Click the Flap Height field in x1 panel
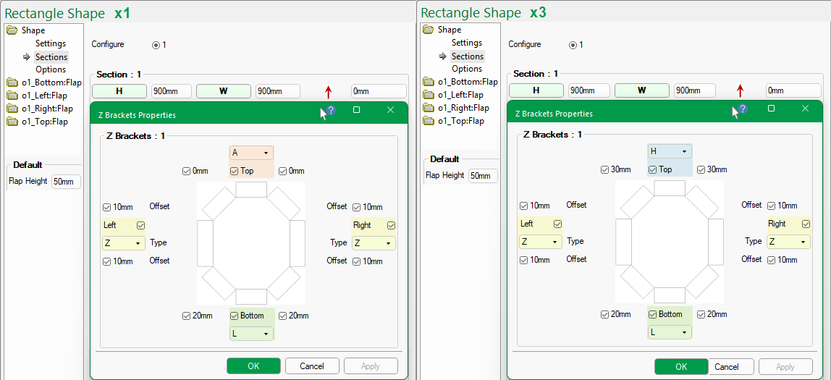Image resolution: width=831 pixels, height=380 pixels. 65,182
